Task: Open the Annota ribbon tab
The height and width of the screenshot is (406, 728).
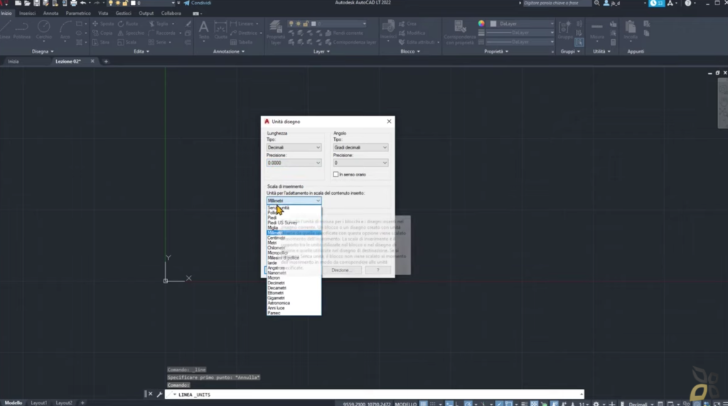Action: pyautogui.click(x=50, y=14)
